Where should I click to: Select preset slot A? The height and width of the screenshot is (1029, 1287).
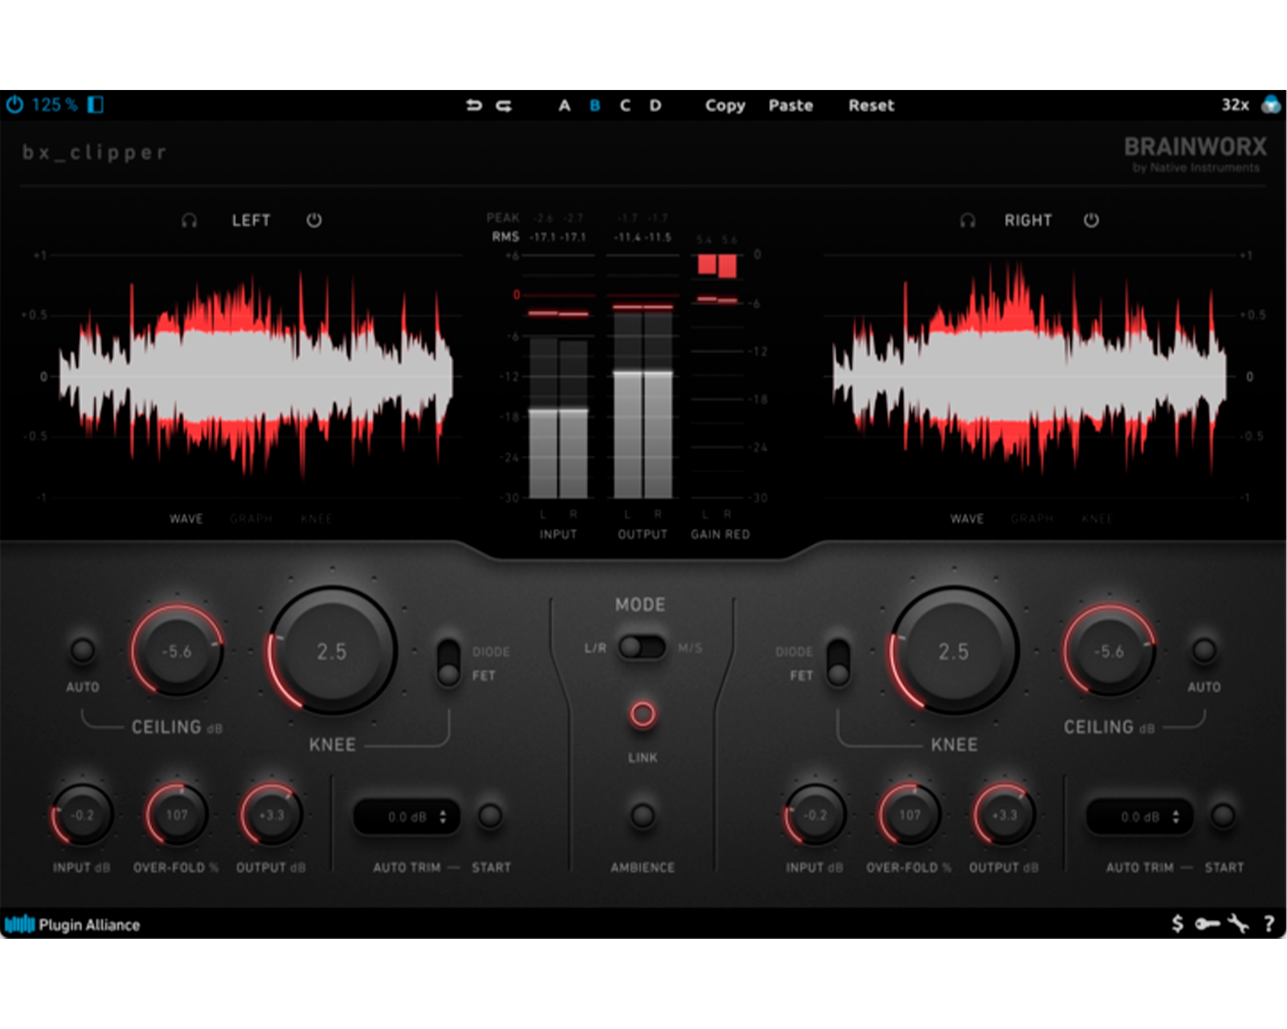[564, 106]
